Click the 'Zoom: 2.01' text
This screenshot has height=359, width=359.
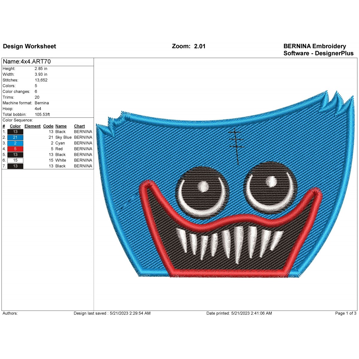coord(189,46)
